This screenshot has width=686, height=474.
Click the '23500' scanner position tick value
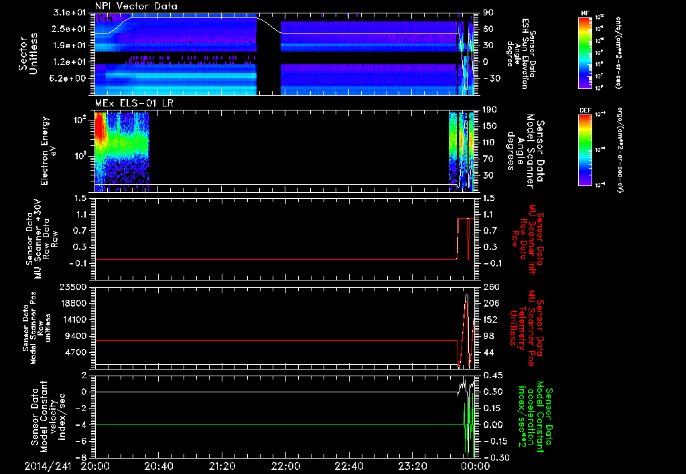pyautogui.click(x=73, y=287)
